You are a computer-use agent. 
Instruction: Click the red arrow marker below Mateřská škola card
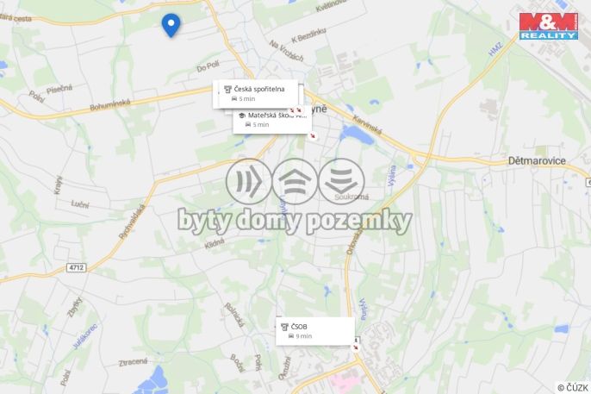click(x=313, y=135)
